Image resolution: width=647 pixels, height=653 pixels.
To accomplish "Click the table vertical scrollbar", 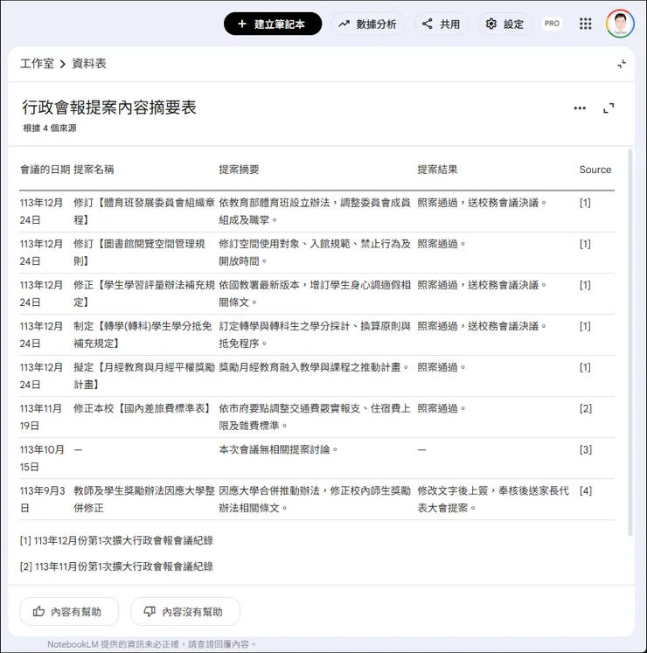I will (x=630, y=342).
